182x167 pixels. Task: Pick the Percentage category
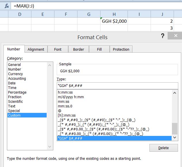click(x=17, y=92)
